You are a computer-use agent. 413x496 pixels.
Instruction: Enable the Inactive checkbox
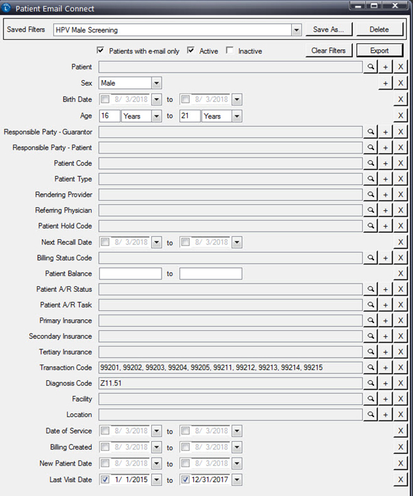[230, 50]
